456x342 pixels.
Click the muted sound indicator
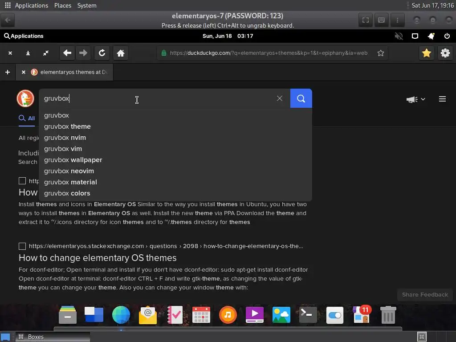click(x=399, y=36)
